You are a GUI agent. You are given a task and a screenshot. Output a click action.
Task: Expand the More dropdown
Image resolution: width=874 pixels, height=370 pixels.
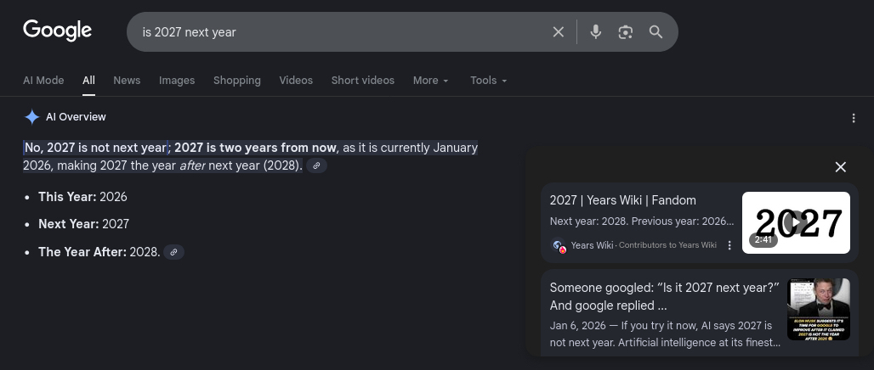tap(430, 81)
